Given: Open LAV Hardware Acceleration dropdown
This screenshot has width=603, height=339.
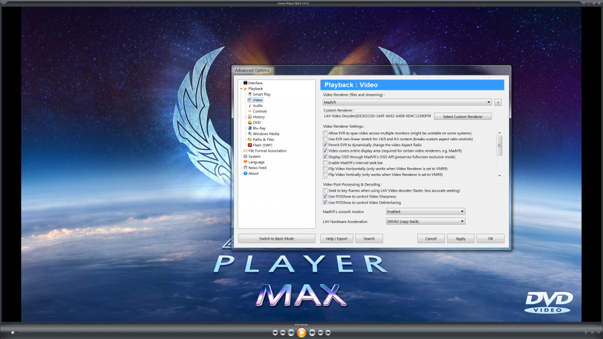Looking at the screenshot, I should tap(425, 222).
